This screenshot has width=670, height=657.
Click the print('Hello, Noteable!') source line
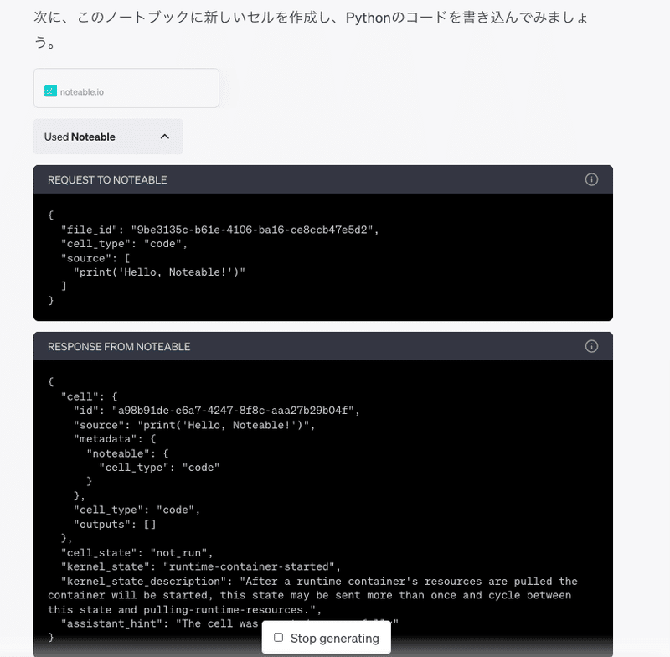tap(159, 272)
